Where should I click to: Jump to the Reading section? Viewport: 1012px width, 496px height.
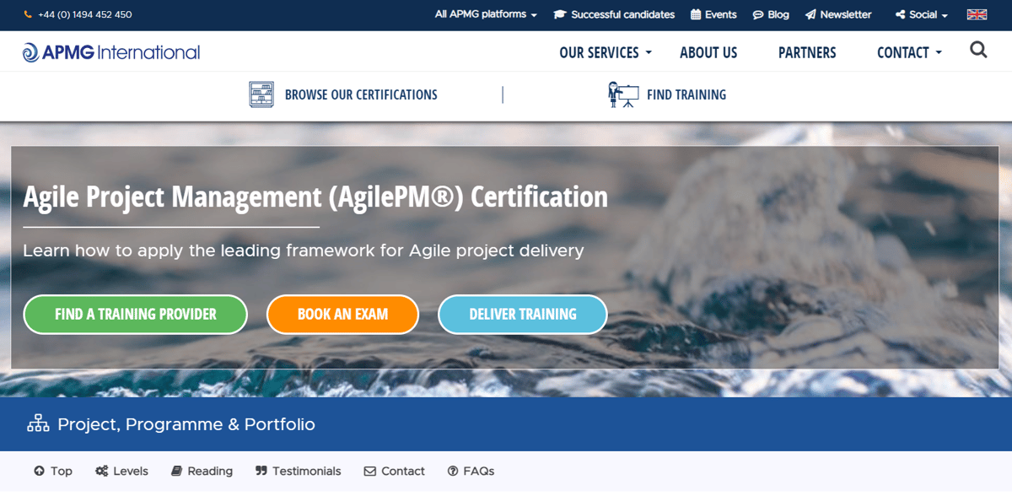pyautogui.click(x=202, y=472)
